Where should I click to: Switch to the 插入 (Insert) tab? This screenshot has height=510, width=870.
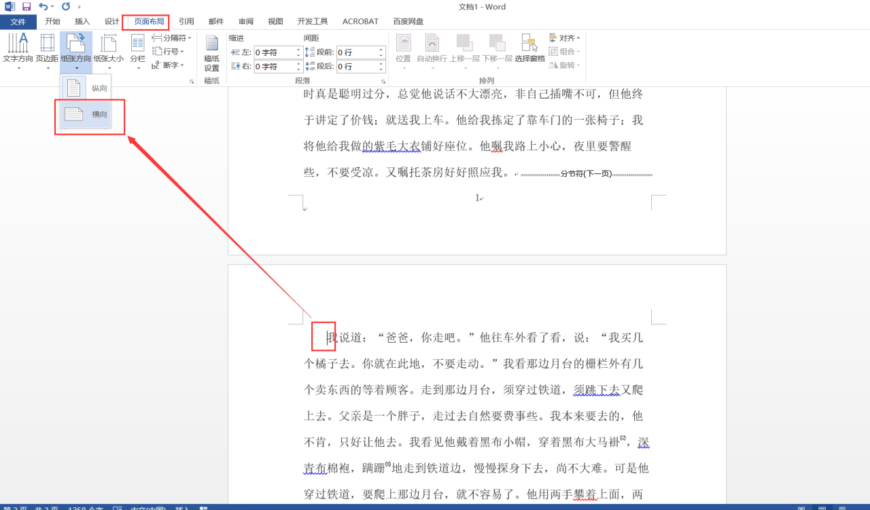pos(82,22)
